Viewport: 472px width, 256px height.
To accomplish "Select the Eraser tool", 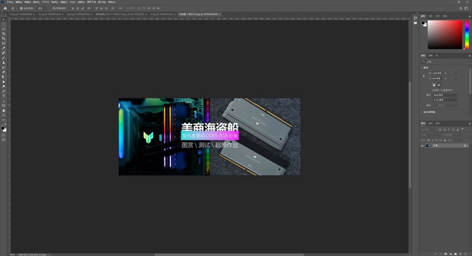I will click(4, 72).
